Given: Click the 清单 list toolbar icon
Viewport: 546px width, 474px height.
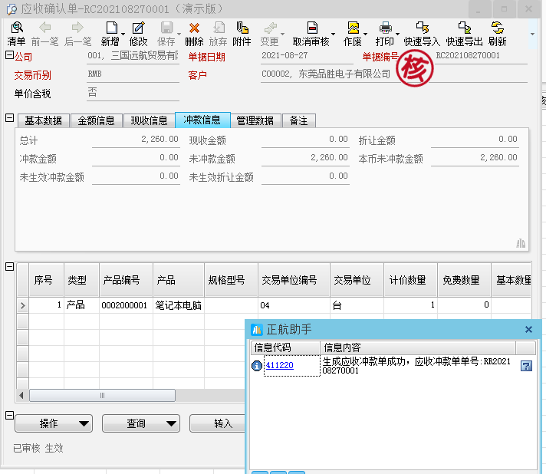Looking at the screenshot, I should [16, 35].
